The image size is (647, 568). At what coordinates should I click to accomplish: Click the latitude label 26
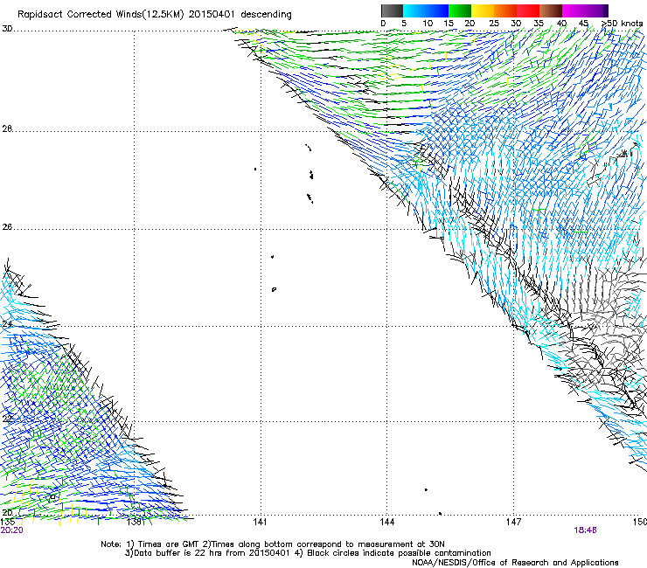(7, 226)
